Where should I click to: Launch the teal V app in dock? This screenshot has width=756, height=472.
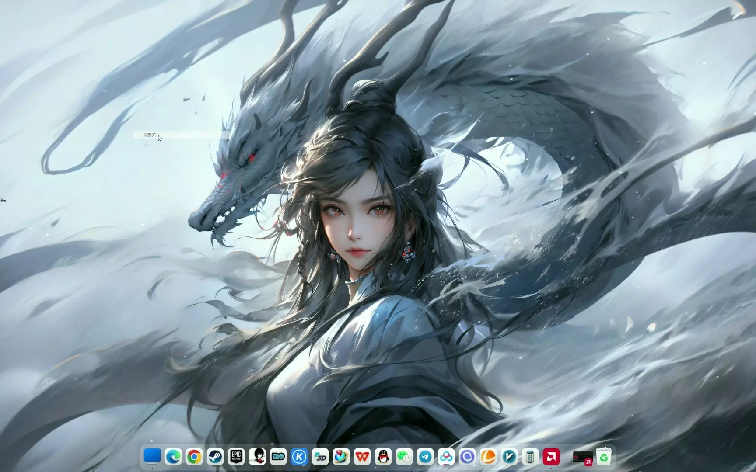pos(509,457)
